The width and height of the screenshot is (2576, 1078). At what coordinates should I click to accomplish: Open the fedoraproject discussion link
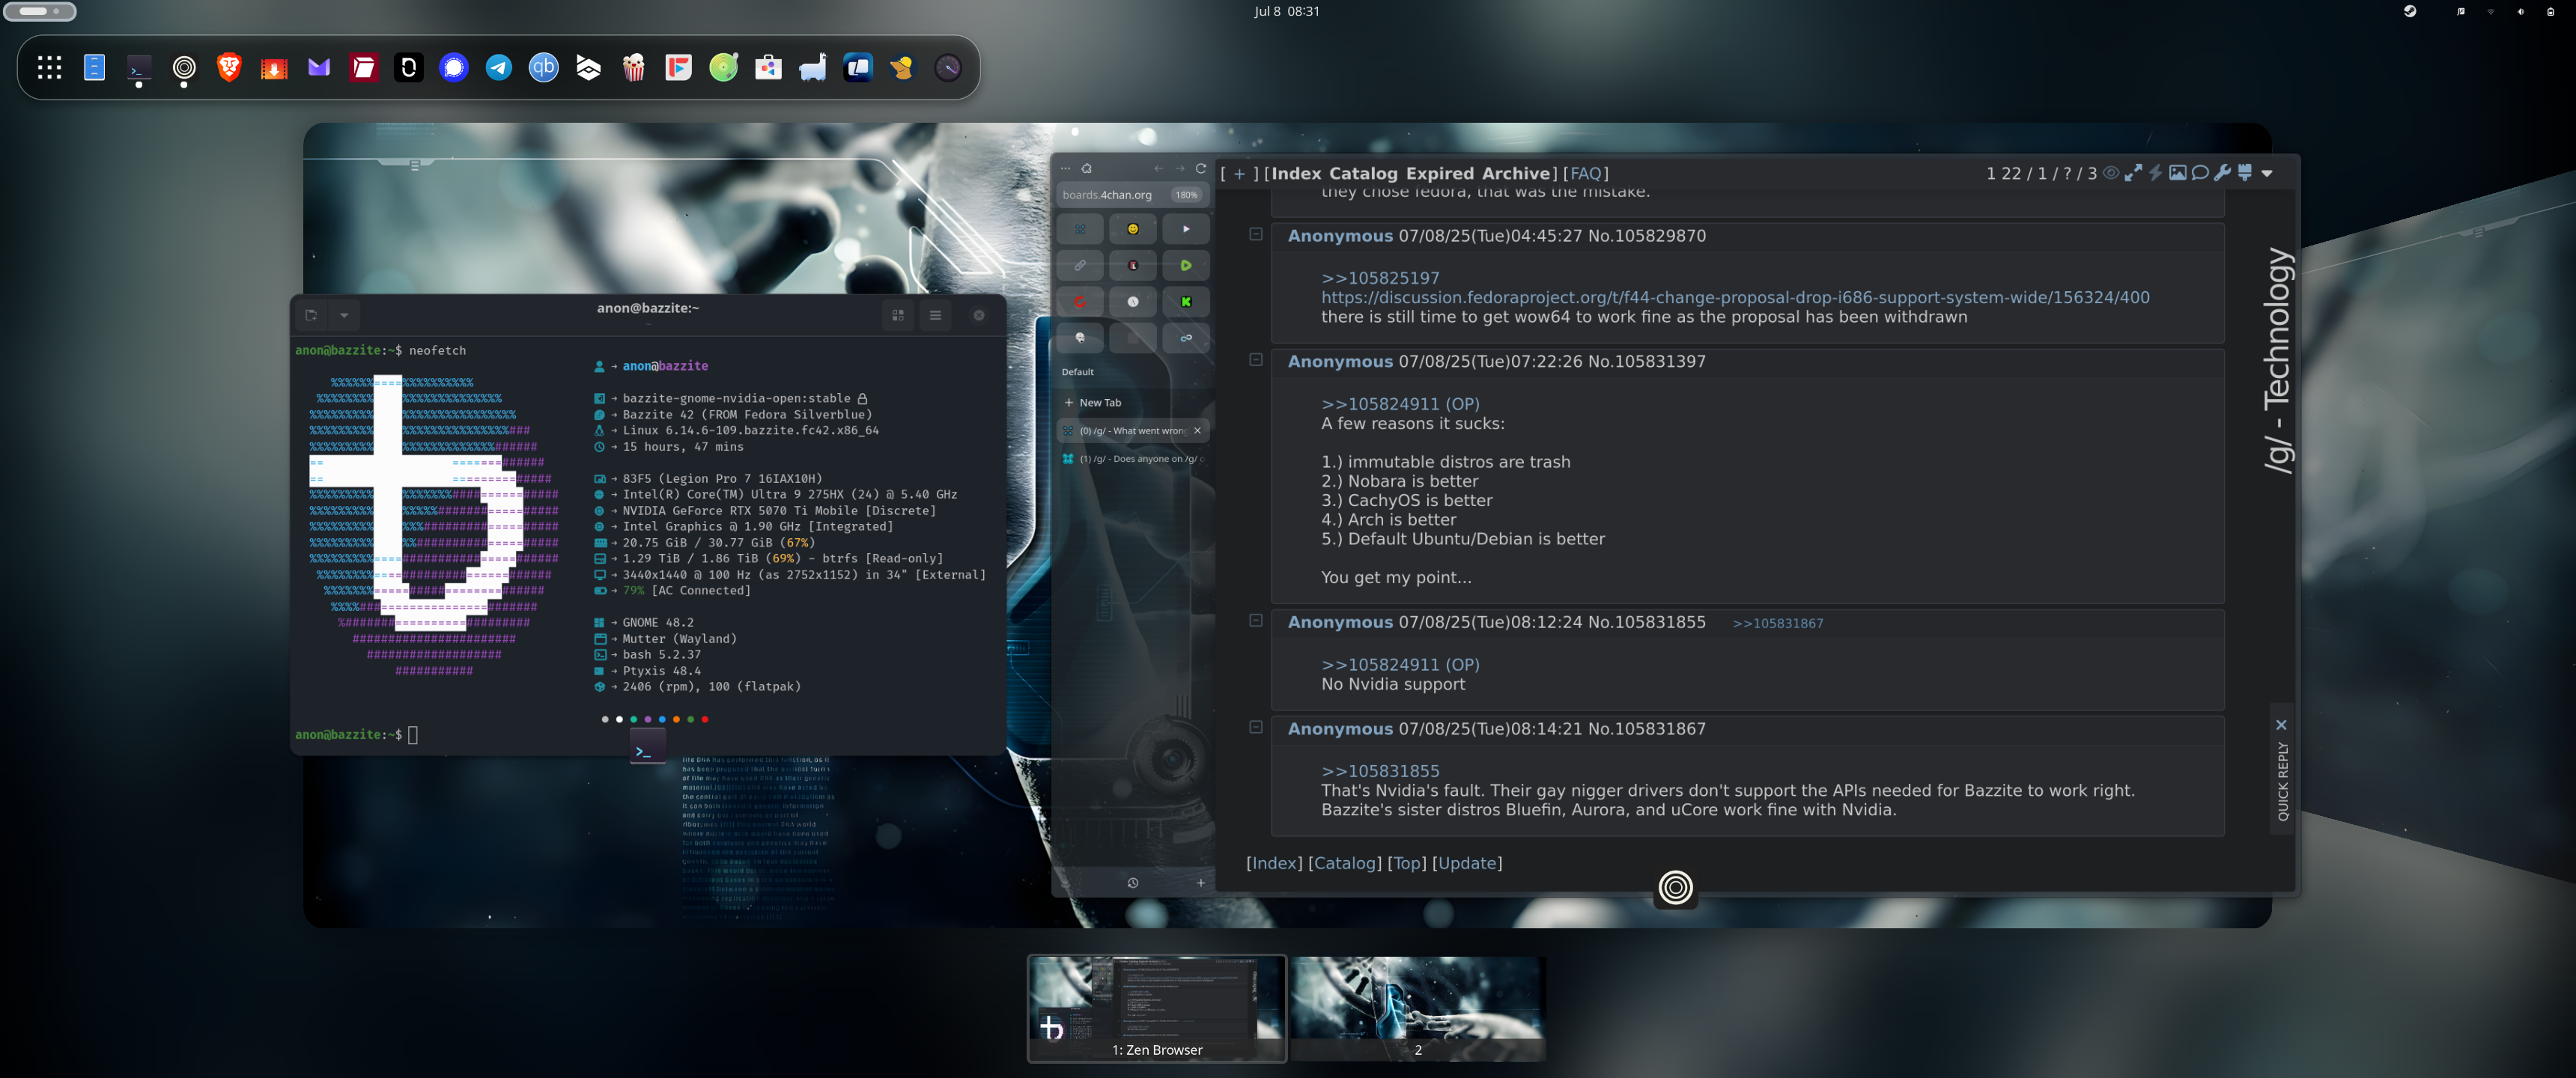click(x=1735, y=297)
